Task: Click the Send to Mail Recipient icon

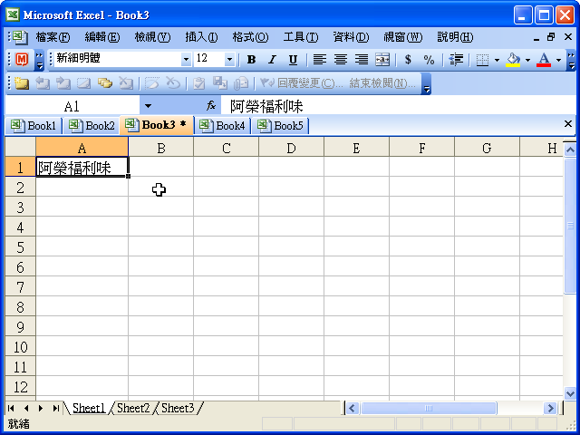Action: [241, 83]
